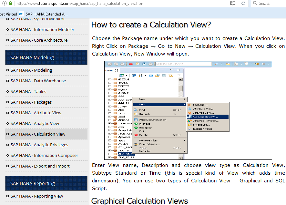This screenshot has height=205, width=286.
Task: Click the Search HDB (HANA) field
Action: 183,64
